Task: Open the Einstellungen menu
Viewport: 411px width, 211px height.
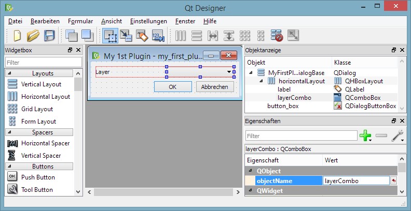Action: coord(148,21)
